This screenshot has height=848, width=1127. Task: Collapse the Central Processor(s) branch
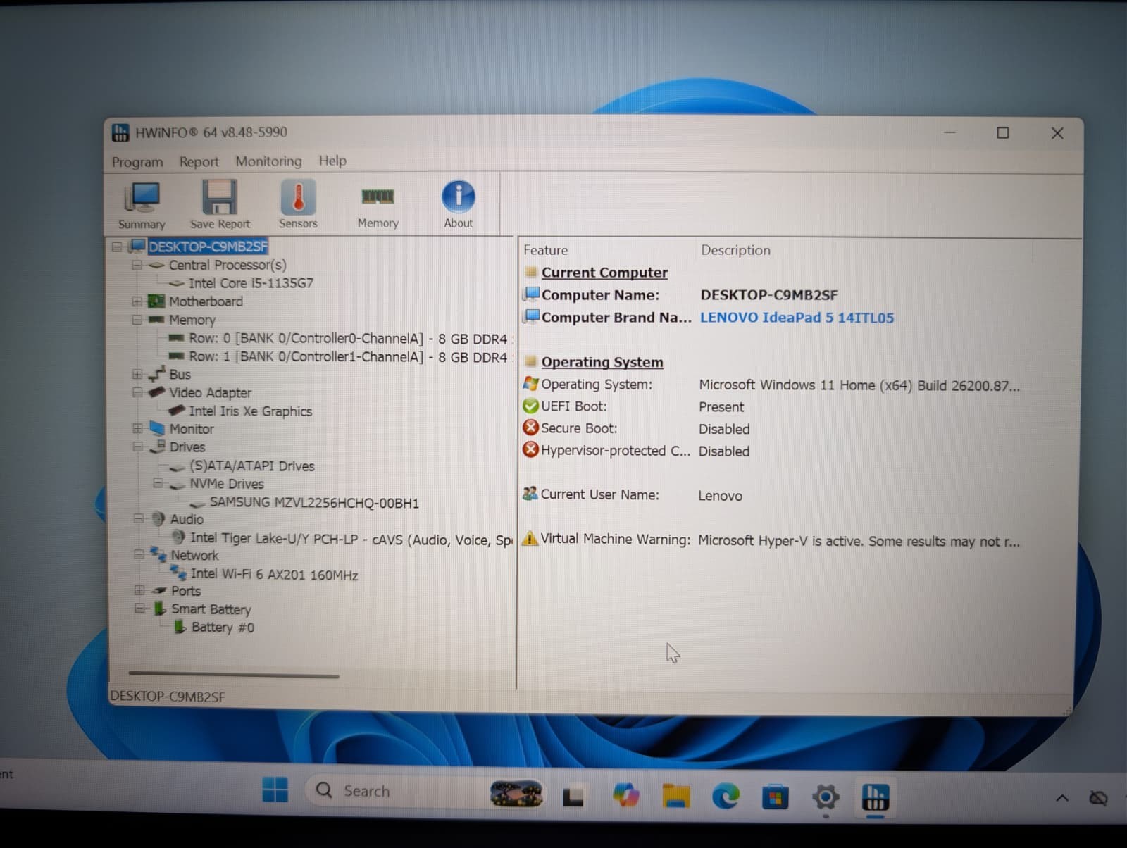137,265
